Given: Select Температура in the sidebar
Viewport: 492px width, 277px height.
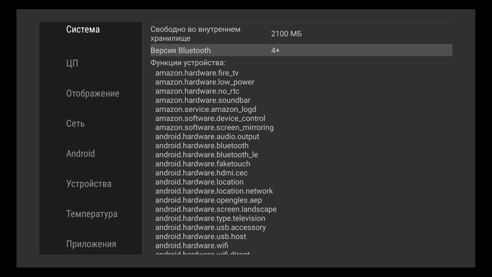Looking at the screenshot, I should coord(91,214).
